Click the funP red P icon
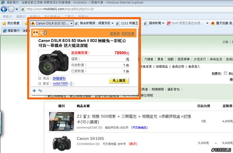 (169, 23)
